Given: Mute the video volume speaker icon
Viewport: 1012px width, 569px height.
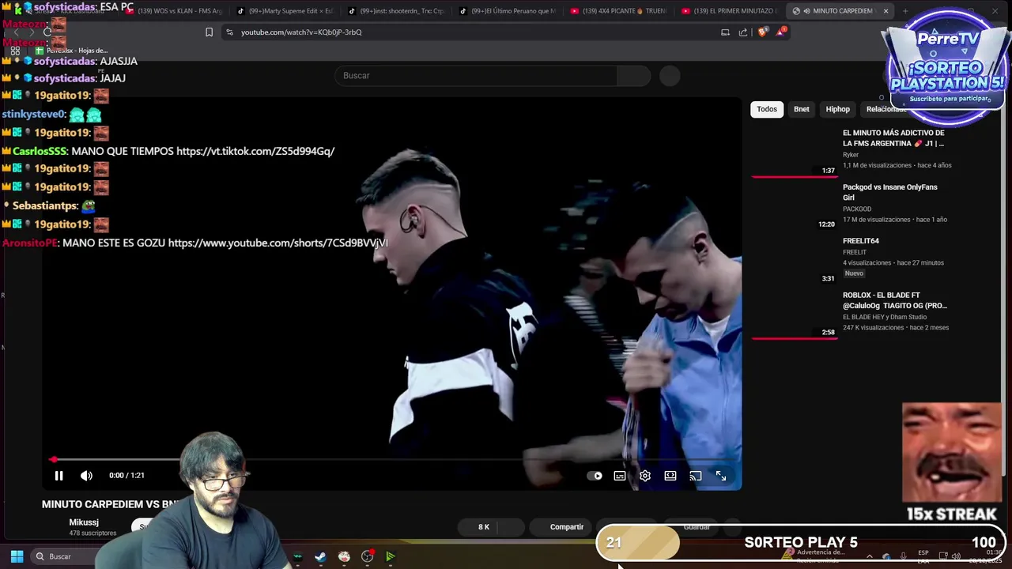Looking at the screenshot, I should pyautogui.click(x=86, y=476).
